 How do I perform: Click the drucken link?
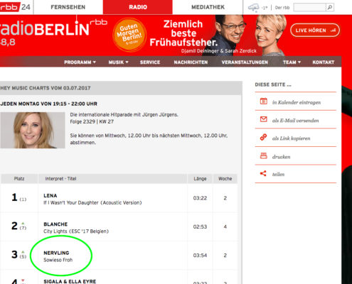281,157
